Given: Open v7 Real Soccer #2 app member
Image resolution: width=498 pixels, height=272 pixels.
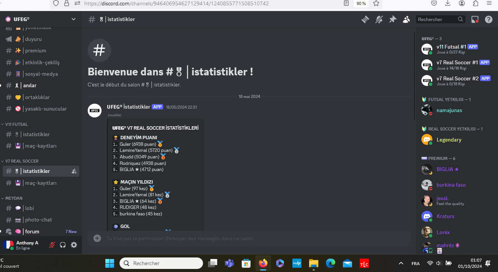Looking at the screenshot, I should tap(455, 80).
